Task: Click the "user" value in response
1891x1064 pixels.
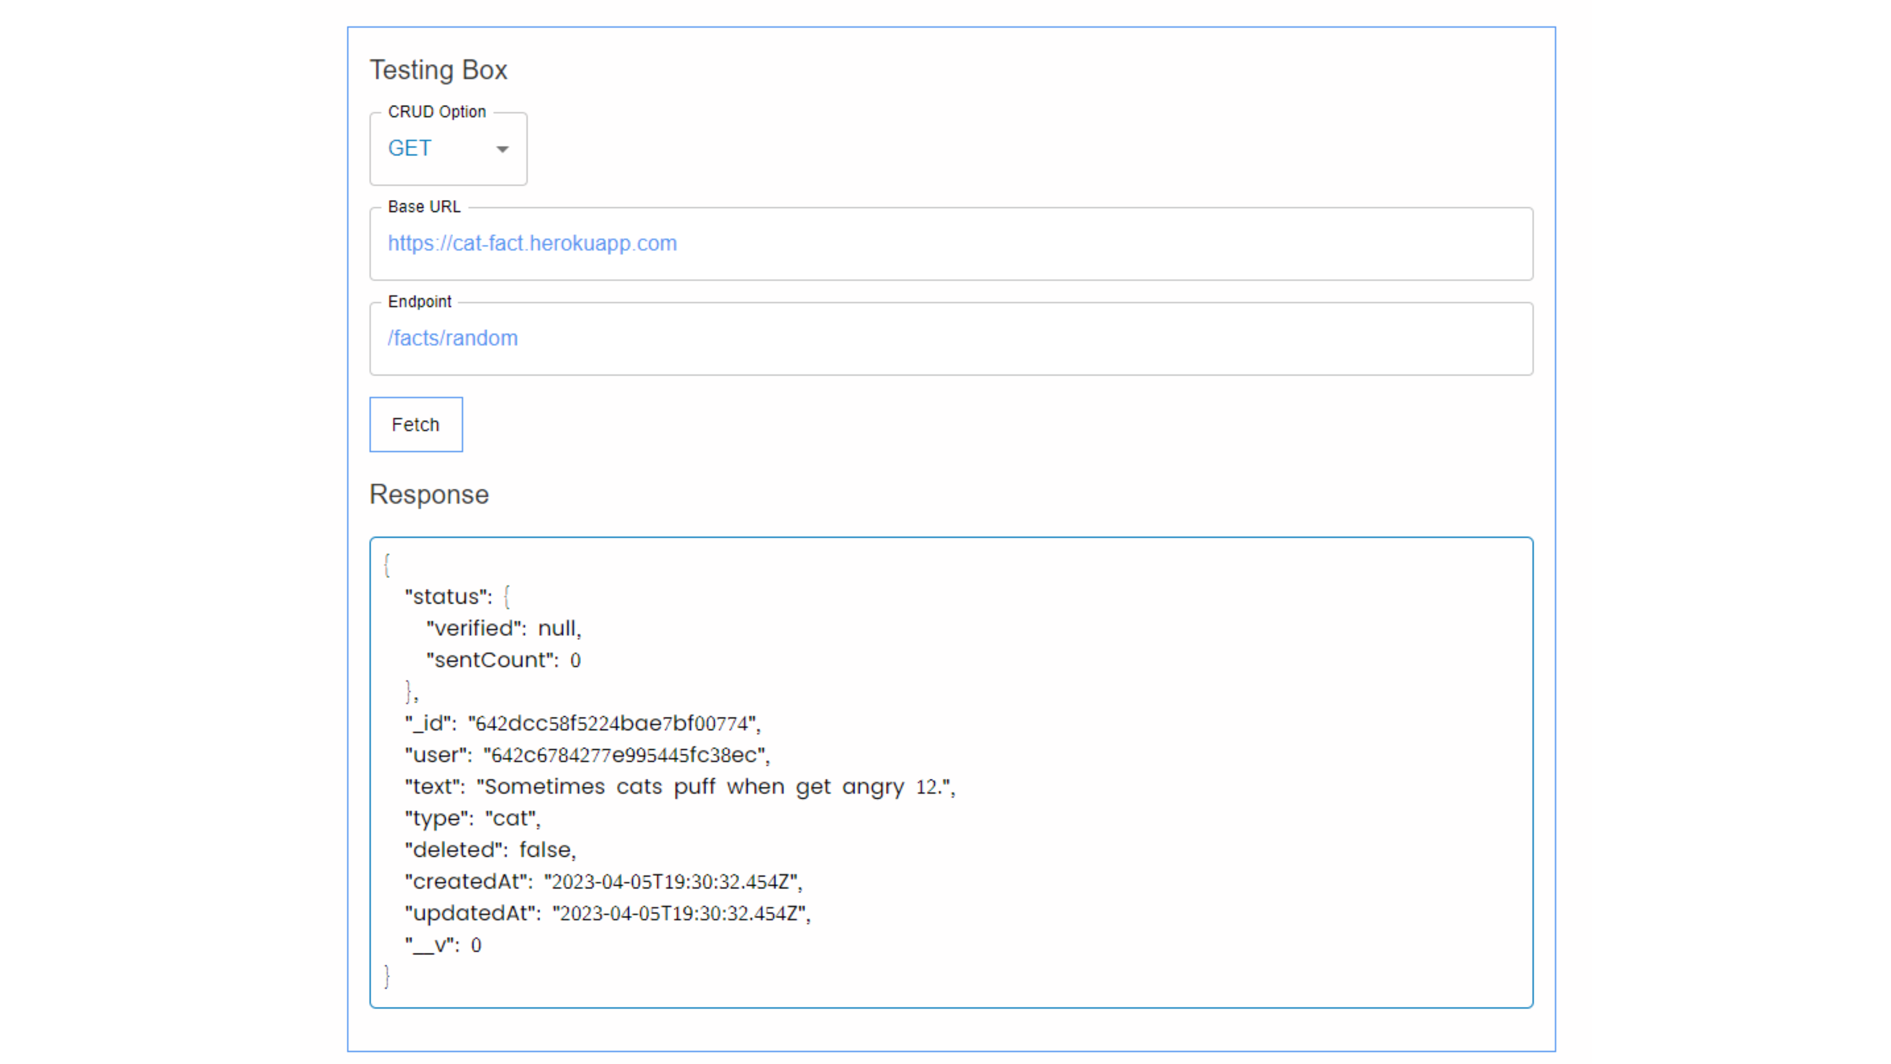Action: coord(625,756)
